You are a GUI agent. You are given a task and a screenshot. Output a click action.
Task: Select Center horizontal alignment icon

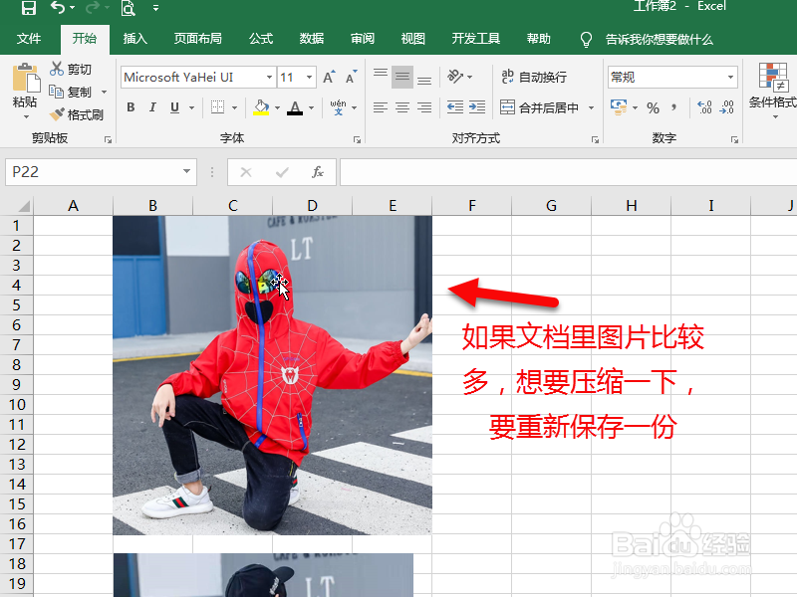point(402,107)
